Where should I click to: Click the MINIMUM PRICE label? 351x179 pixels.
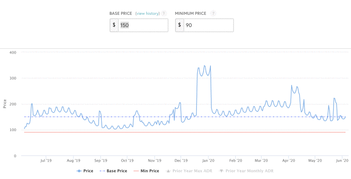click(x=190, y=14)
